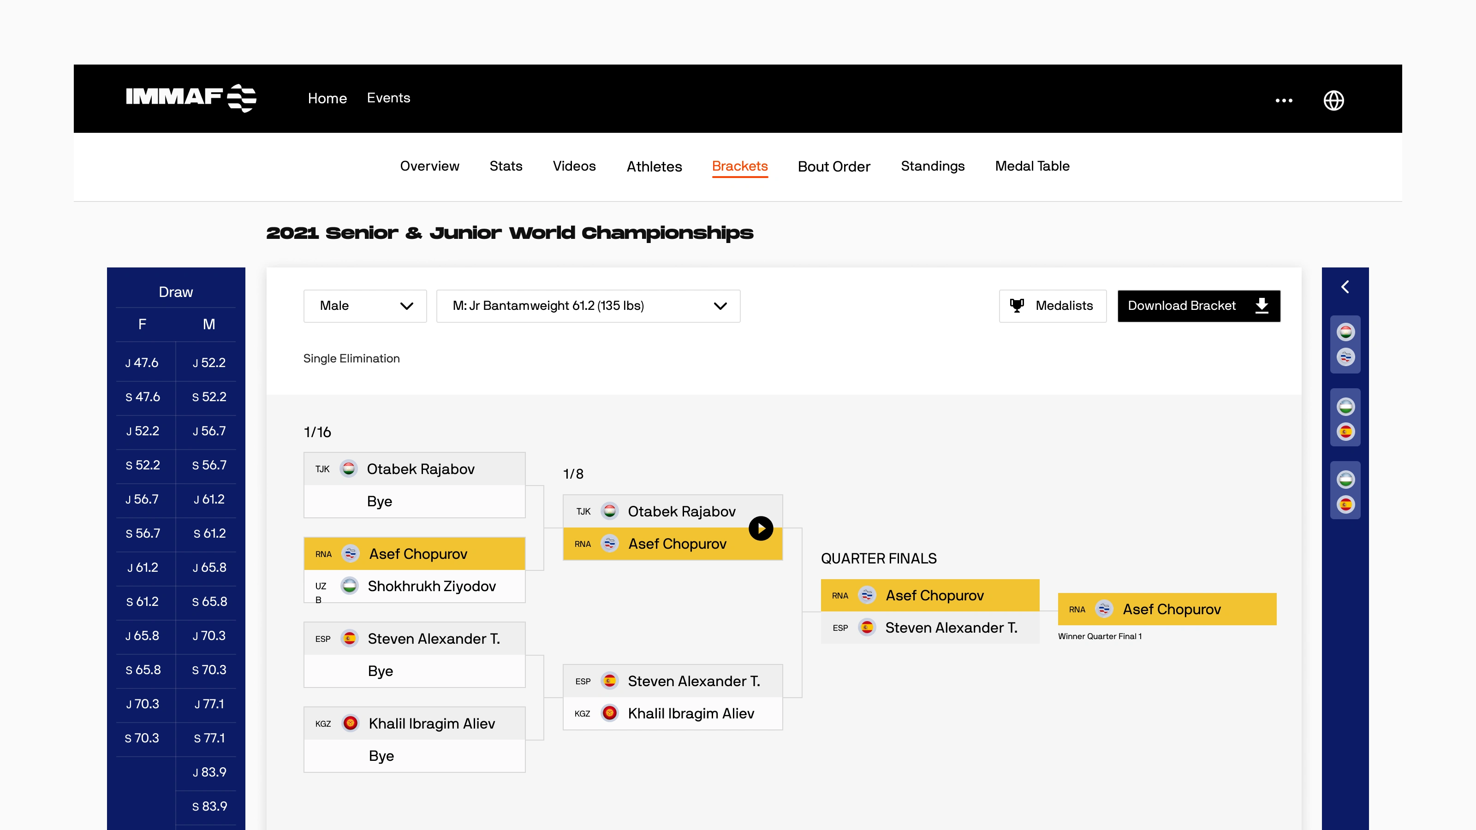Play the Rajabov vs Chopurov bout video
This screenshot has height=830, width=1476.
[760, 528]
